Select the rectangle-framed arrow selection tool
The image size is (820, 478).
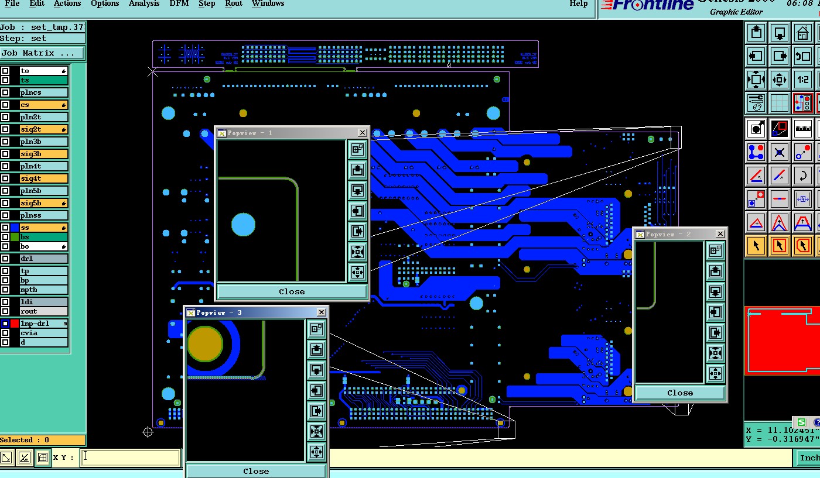tap(780, 246)
